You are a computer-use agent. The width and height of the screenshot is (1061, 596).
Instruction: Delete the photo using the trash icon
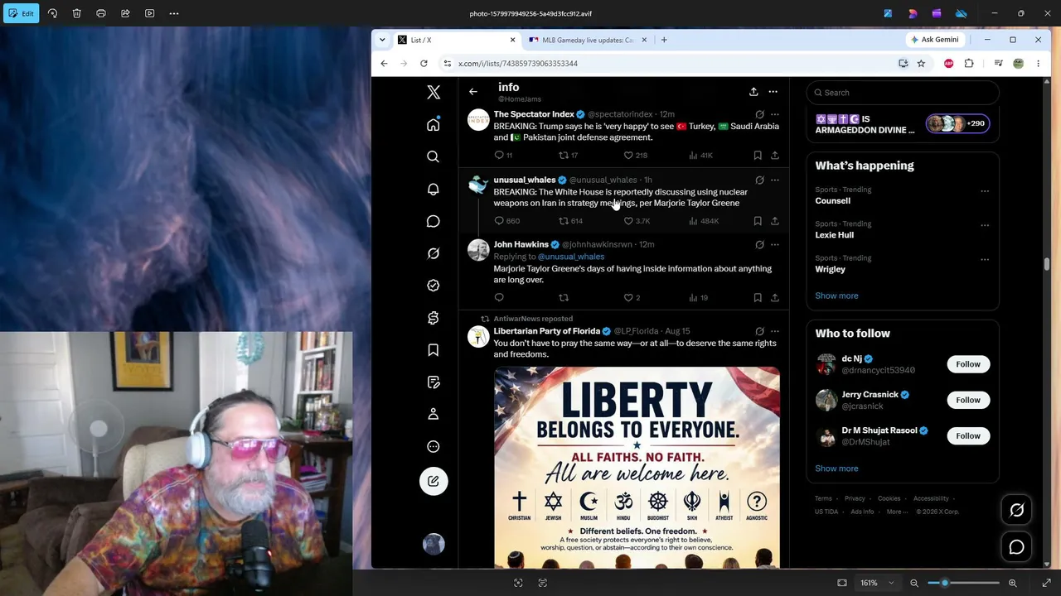click(x=76, y=13)
